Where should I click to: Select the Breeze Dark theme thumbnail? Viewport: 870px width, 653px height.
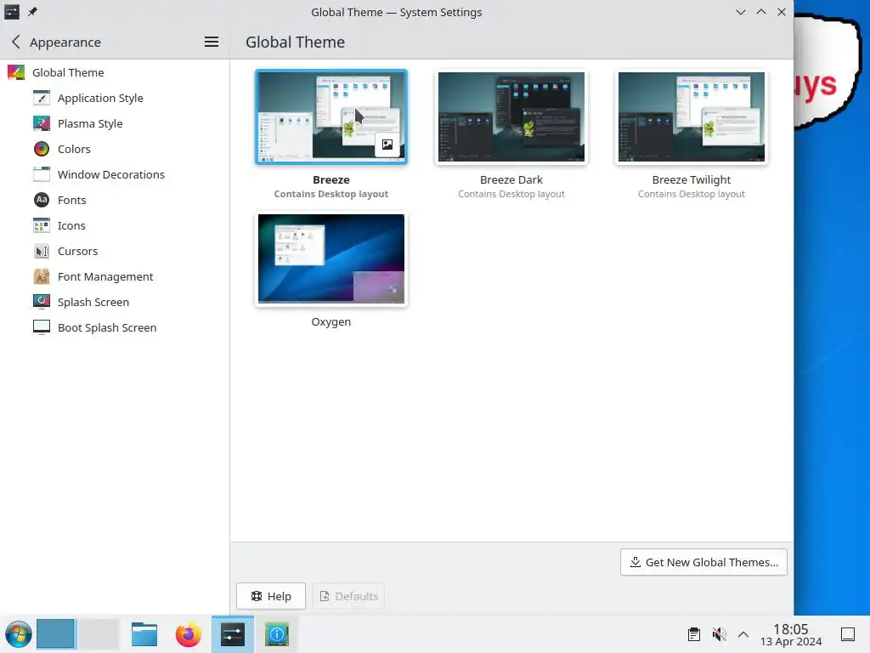[511, 116]
